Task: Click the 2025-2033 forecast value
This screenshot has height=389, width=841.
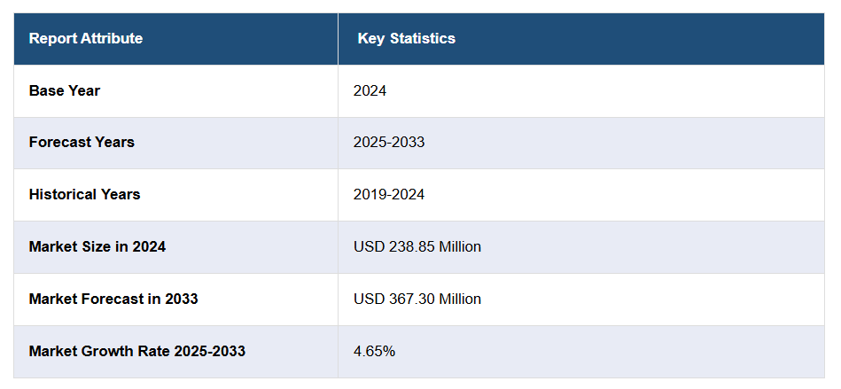Action: point(389,142)
